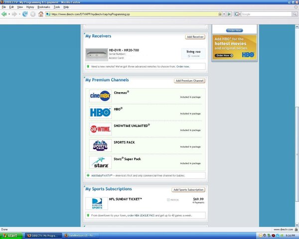Click the taskbar clock
Viewport: 299px width, 239px height.
[291, 236]
